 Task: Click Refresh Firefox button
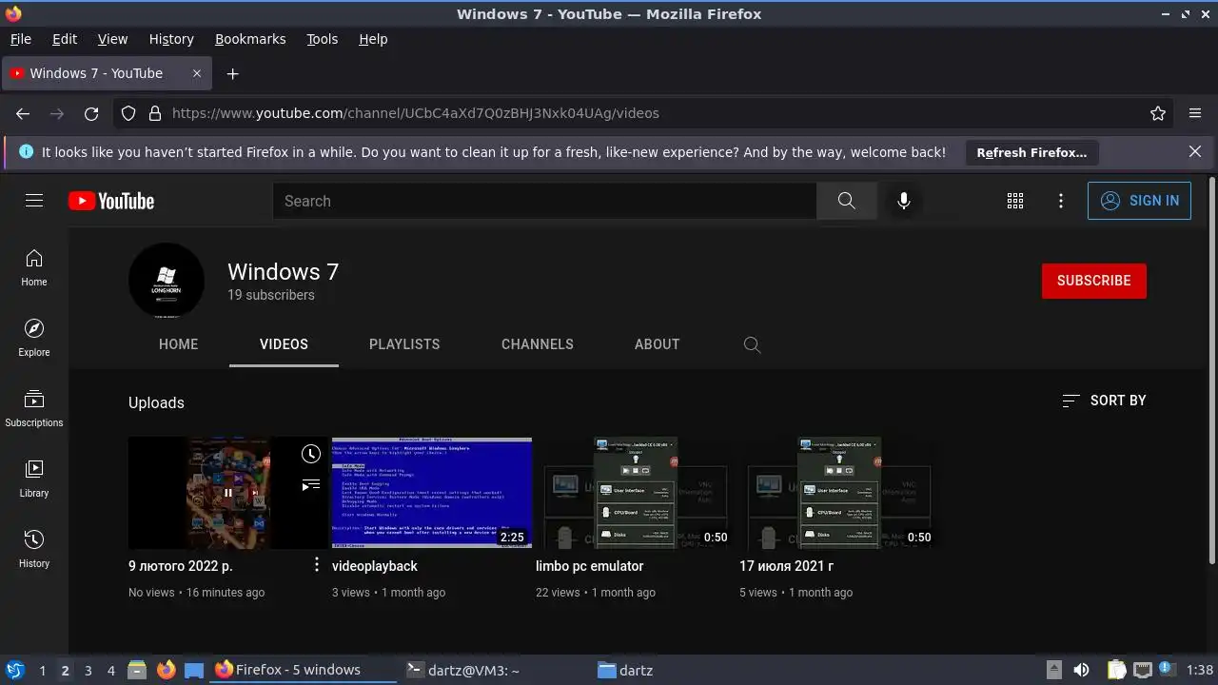tap(1031, 152)
